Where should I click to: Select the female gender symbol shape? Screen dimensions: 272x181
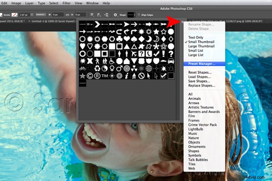coord(112,69)
